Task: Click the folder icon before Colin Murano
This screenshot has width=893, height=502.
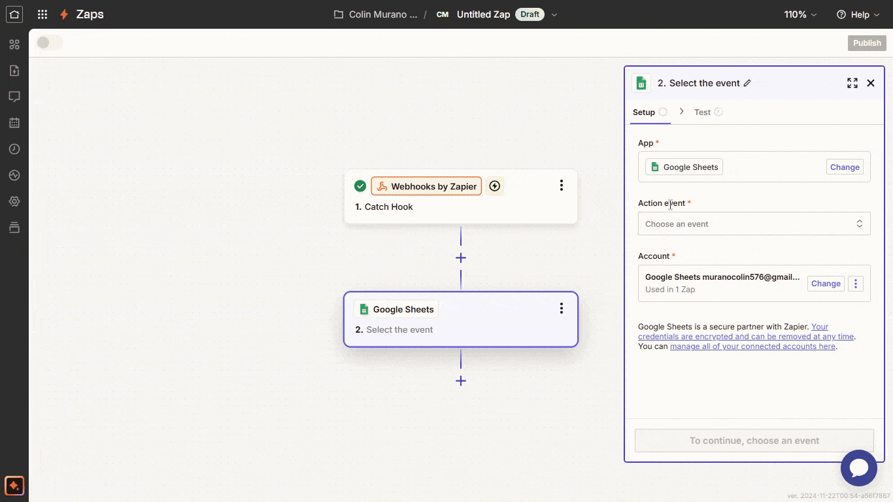Action: [339, 14]
